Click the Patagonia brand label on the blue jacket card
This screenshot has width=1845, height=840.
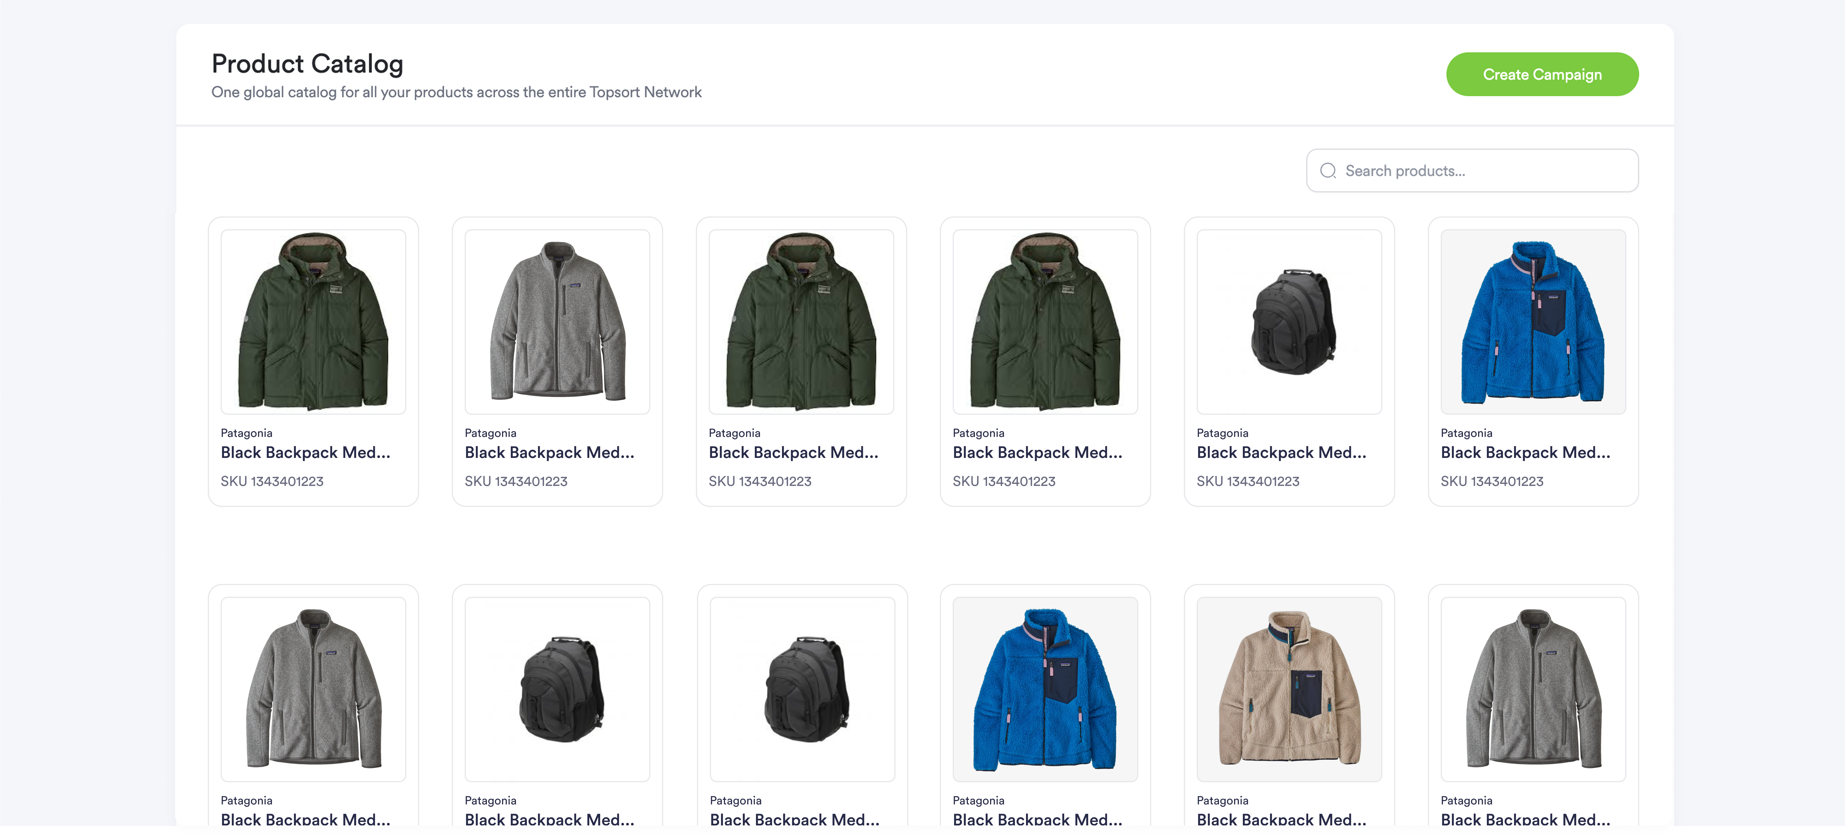click(1466, 432)
